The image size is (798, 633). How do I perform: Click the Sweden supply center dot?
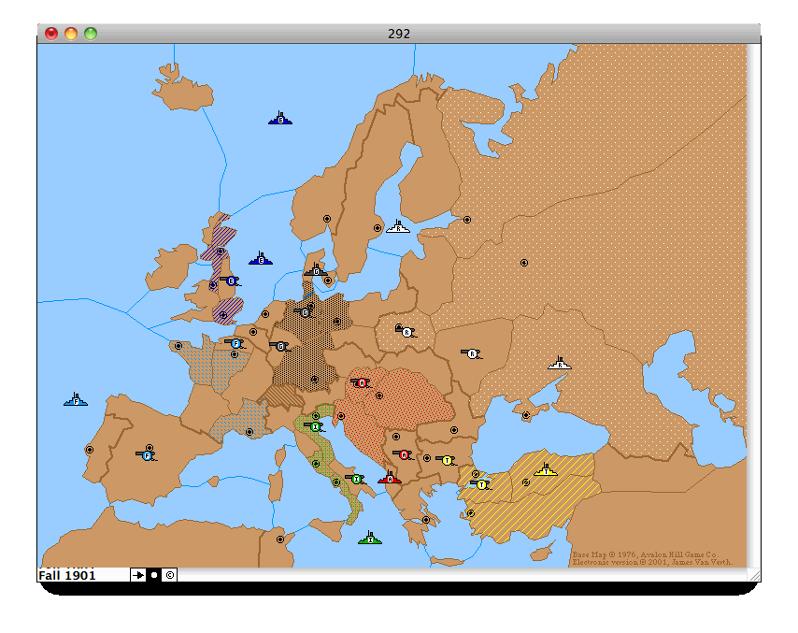coord(378,228)
